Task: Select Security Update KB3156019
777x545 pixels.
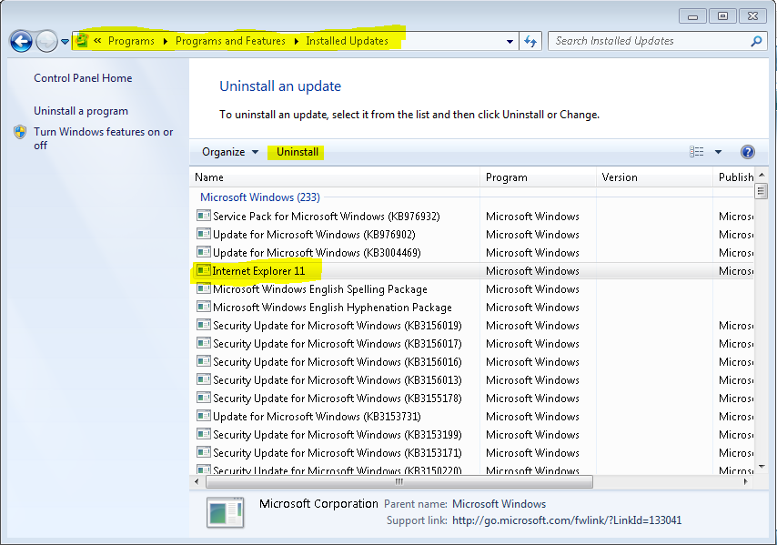Action: [x=338, y=326]
